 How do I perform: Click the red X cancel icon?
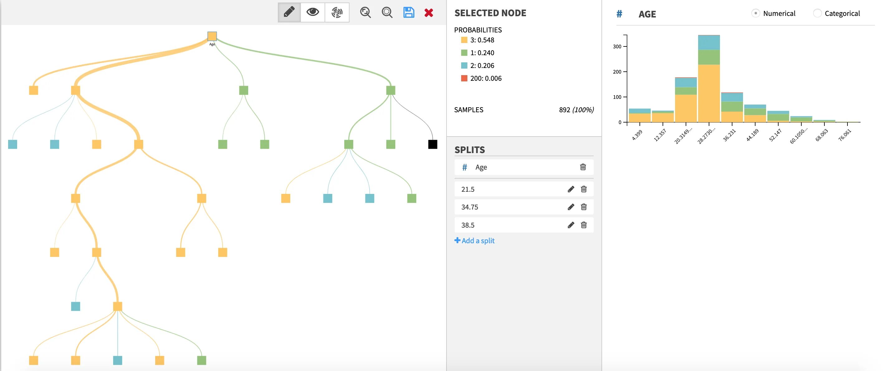428,13
